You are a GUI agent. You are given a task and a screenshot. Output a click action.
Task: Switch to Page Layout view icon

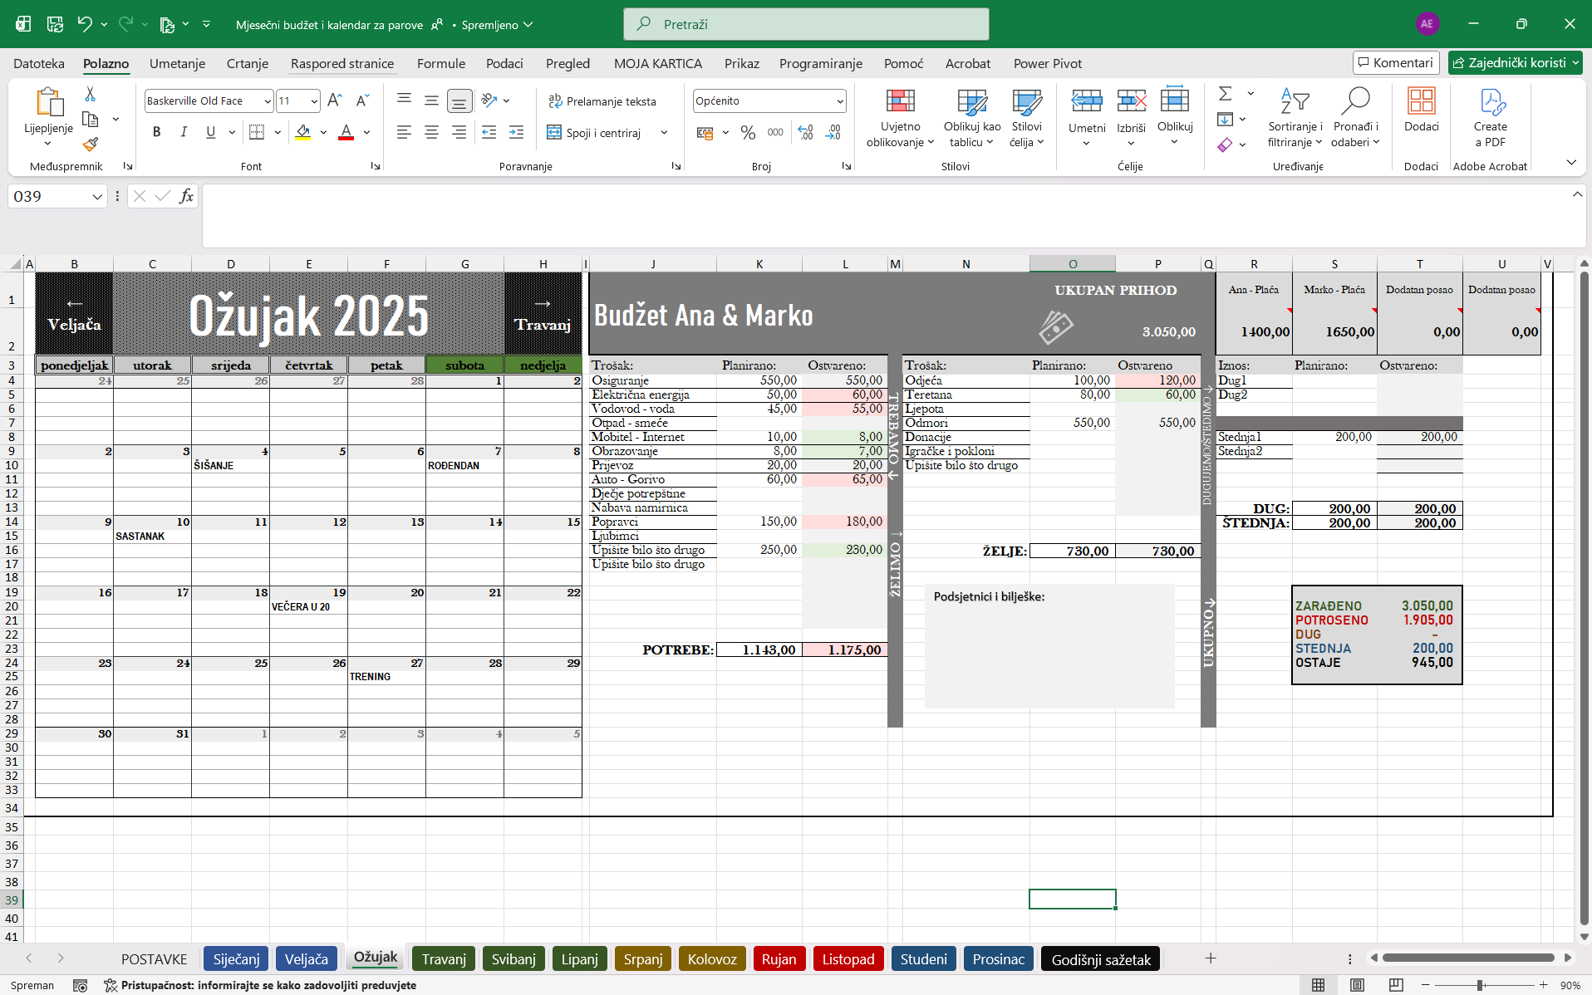click(x=1357, y=985)
